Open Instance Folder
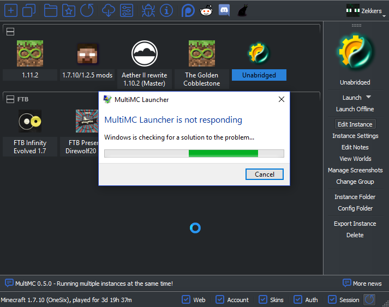Screen dimensions: 389x307 coord(355,197)
